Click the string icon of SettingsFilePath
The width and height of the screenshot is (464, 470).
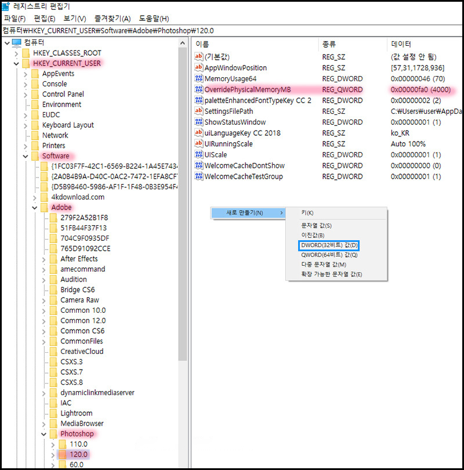coord(198,111)
